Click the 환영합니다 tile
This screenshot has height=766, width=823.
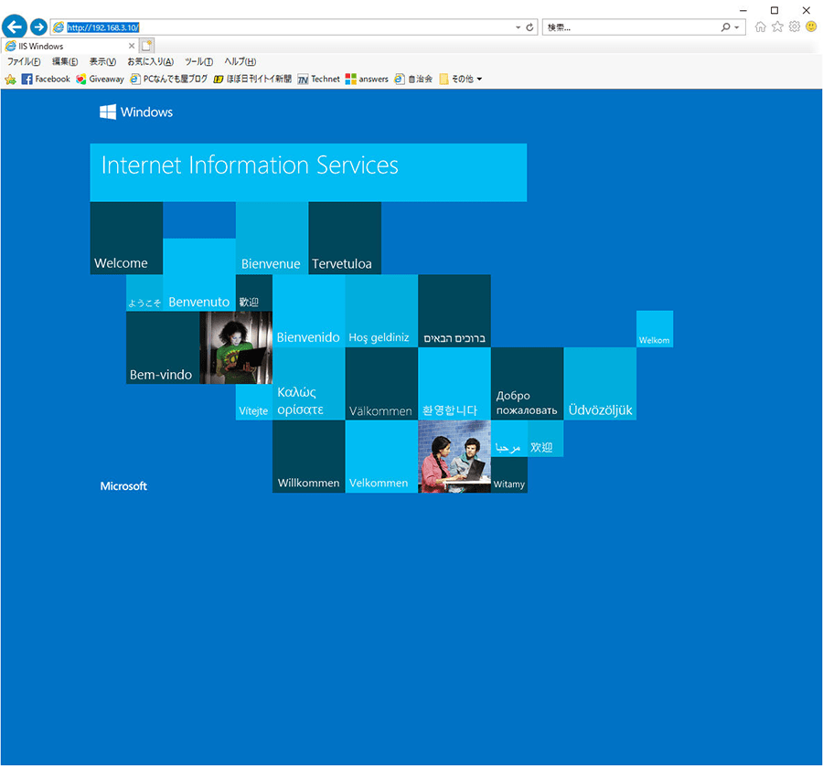pos(454,384)
